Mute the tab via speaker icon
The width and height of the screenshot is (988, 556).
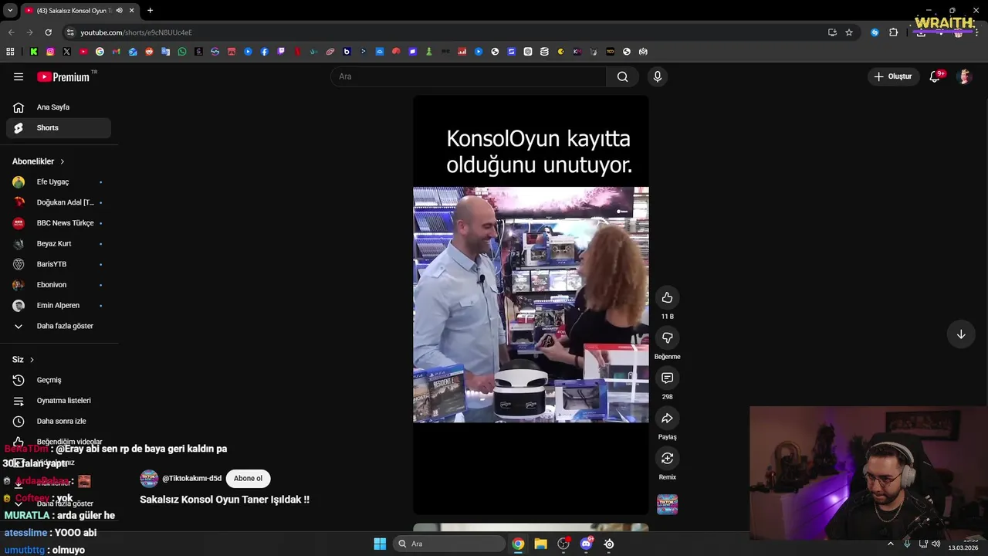[119, 11]
